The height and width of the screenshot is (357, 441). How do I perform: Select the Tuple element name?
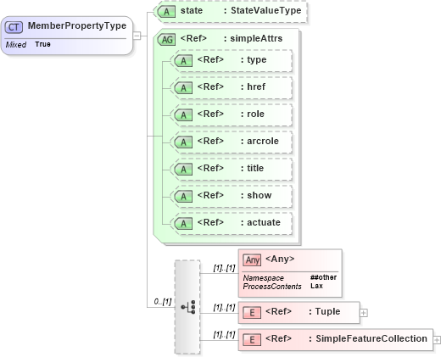tap(327, 311)
